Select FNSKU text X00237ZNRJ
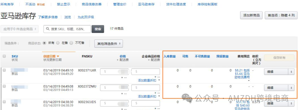The width and height of the screenshot is (298, 110). [87, 86]
